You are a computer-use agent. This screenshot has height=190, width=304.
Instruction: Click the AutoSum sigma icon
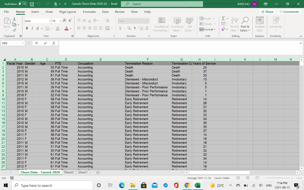(224, 19)
